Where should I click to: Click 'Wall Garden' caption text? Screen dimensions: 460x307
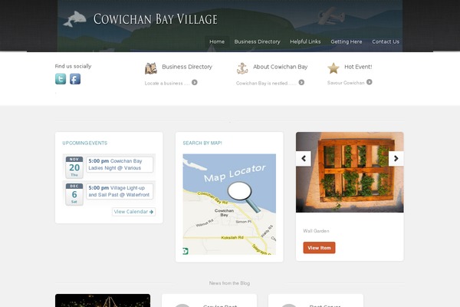point(316,231)
